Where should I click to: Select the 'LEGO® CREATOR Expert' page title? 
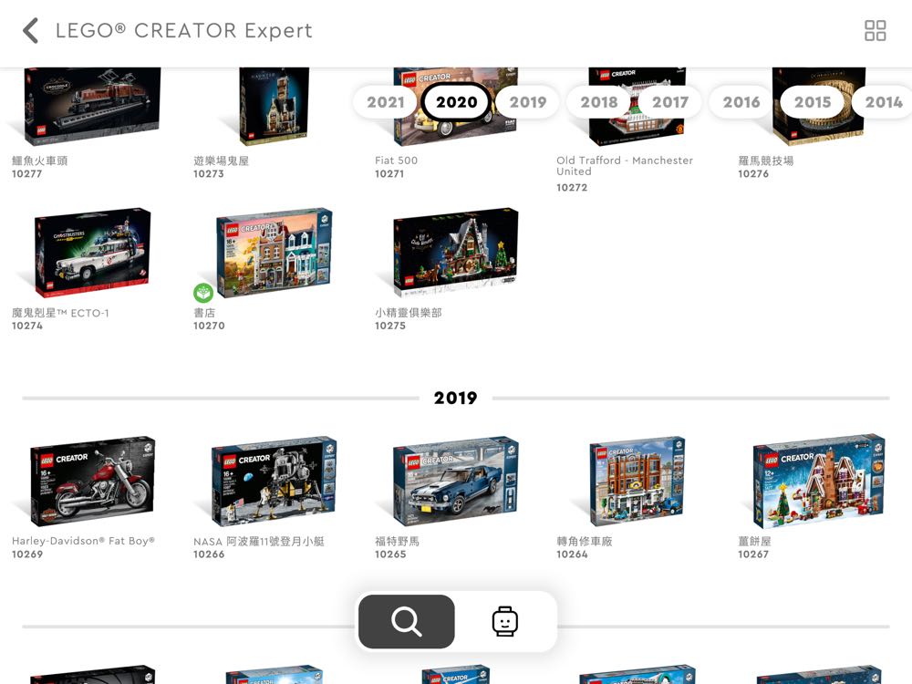[x=184, y=30]
